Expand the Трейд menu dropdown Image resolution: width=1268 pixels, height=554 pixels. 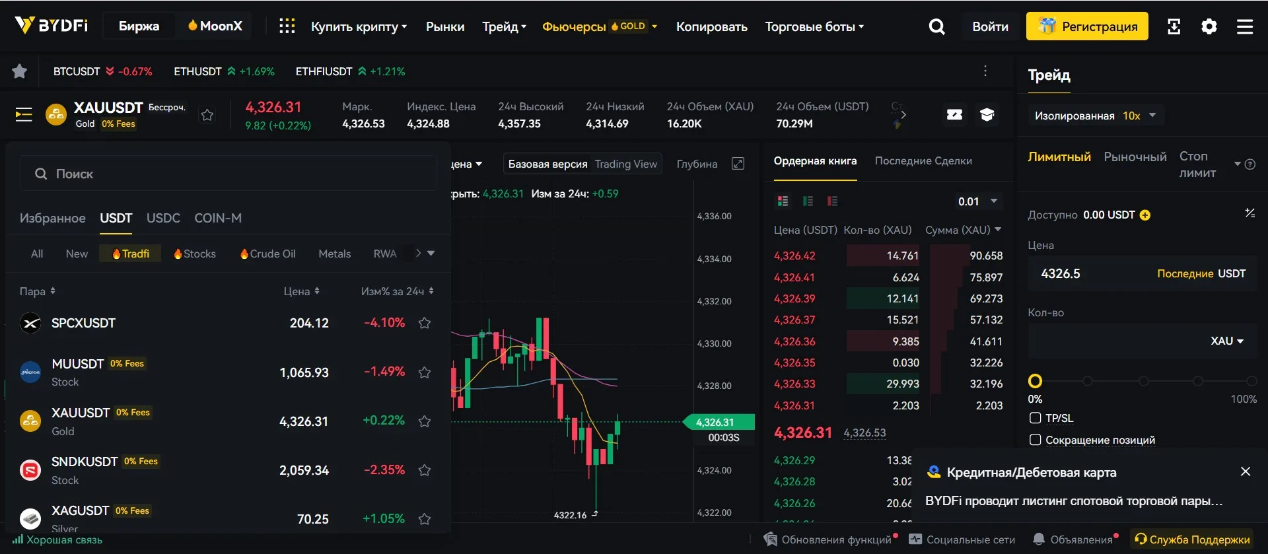tap(504, 26)
